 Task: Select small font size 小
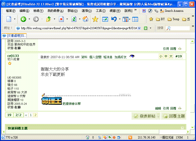click(161, 56)
